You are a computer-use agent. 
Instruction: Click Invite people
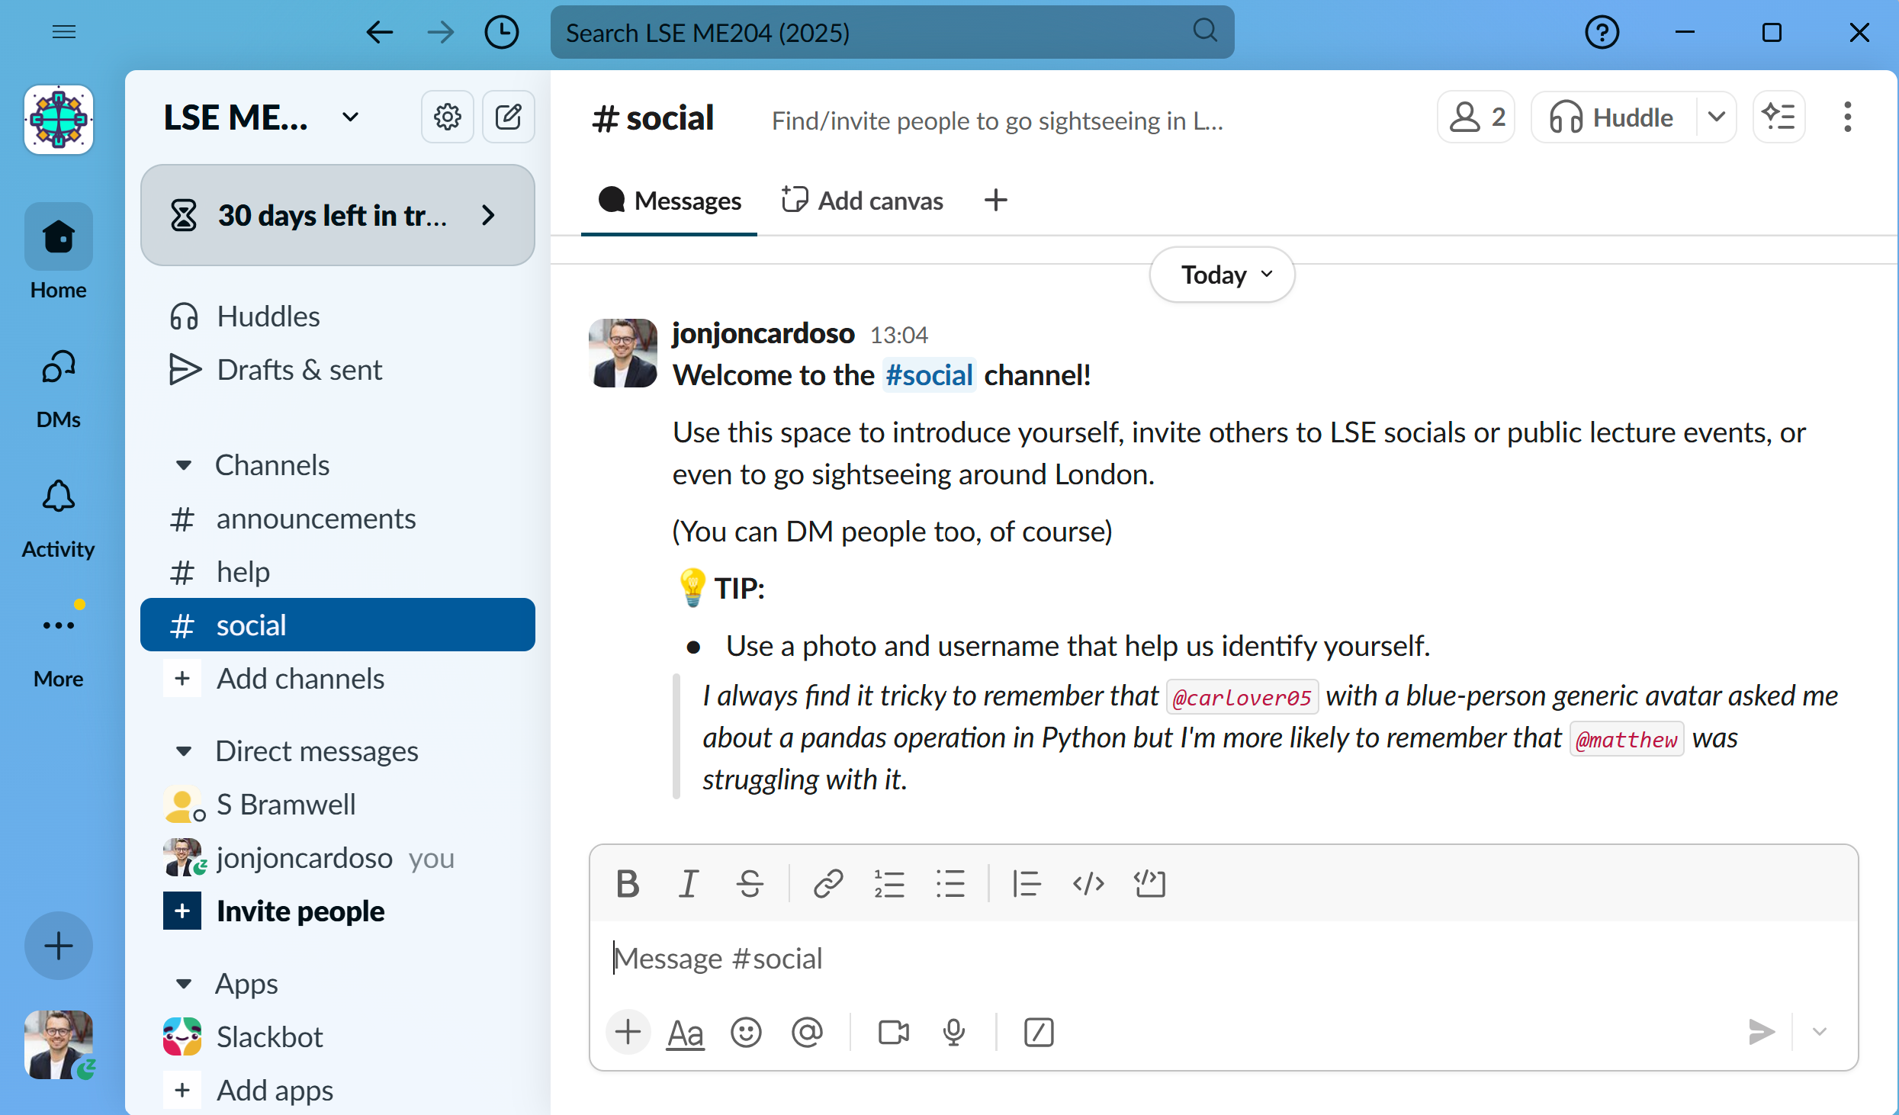coord(338,911)
